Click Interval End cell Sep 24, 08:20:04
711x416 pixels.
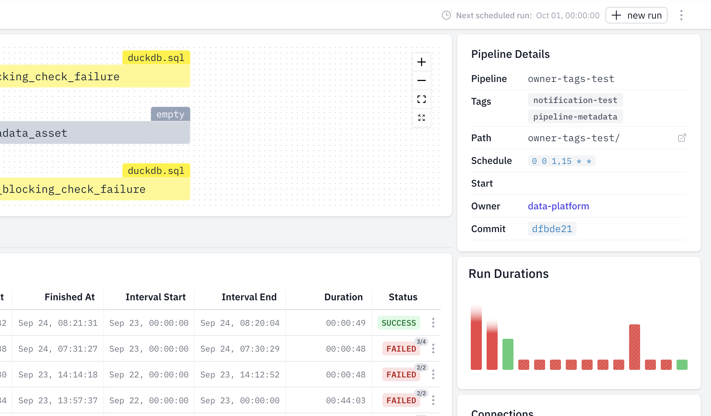click(240, 323)
